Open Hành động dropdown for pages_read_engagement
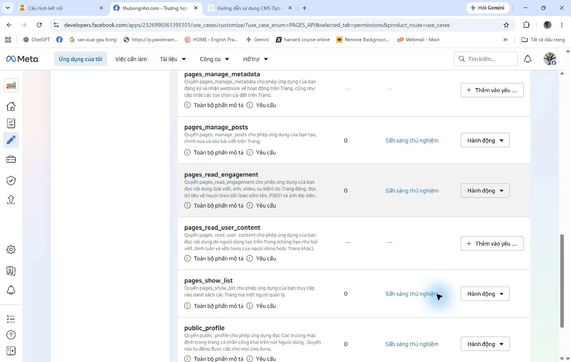The height and width of the screenshot is (362, 571). (485, 191)
